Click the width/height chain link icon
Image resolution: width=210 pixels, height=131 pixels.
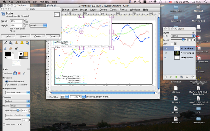(x=27, y=23)
